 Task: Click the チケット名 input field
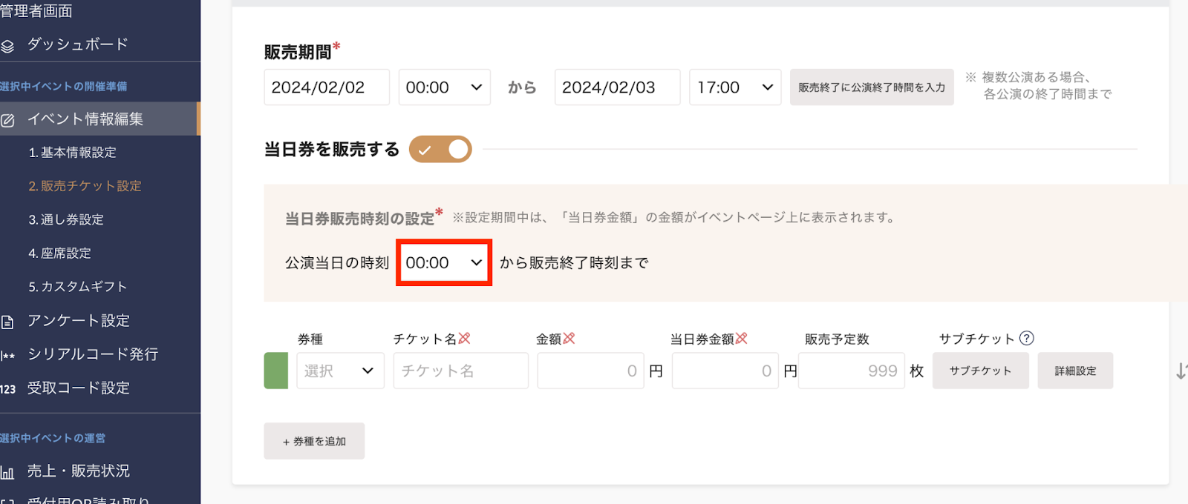point(460,371)
